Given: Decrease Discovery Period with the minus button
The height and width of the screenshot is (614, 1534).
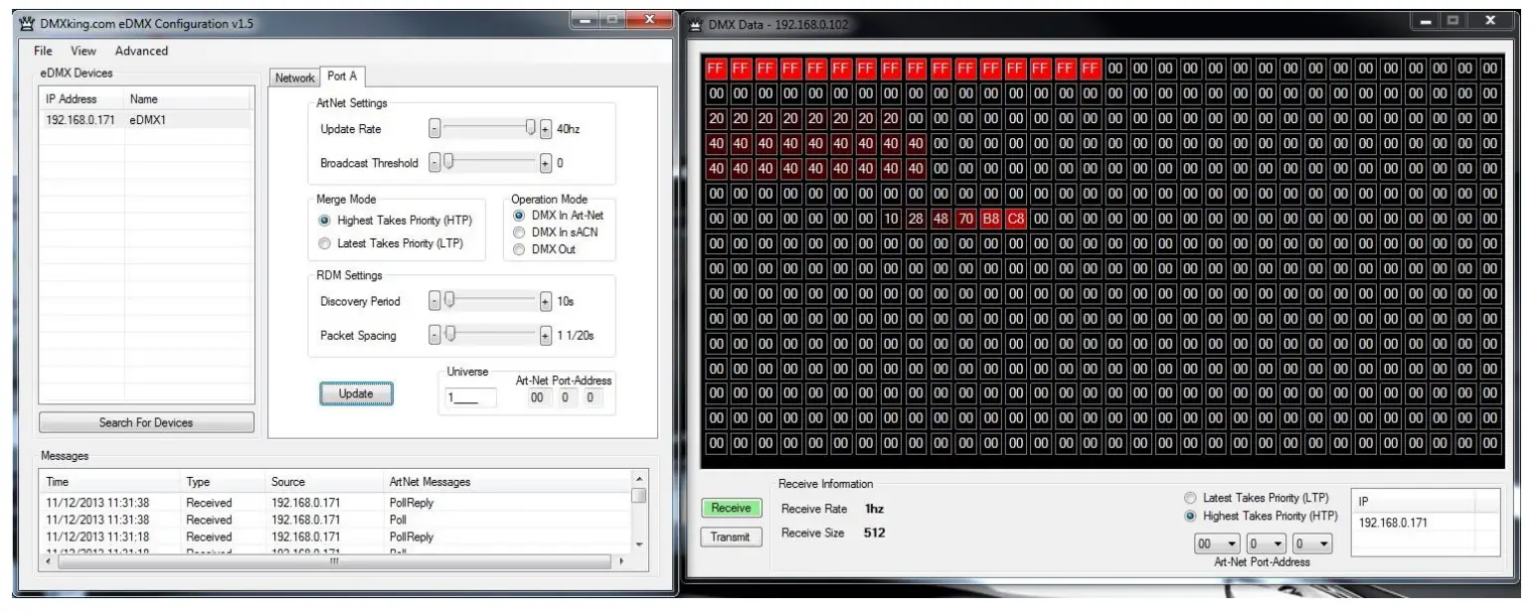Looking at the screenshot, I should (433, 301).
